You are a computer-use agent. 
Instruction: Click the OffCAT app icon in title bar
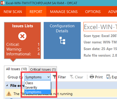coord(2,3)
